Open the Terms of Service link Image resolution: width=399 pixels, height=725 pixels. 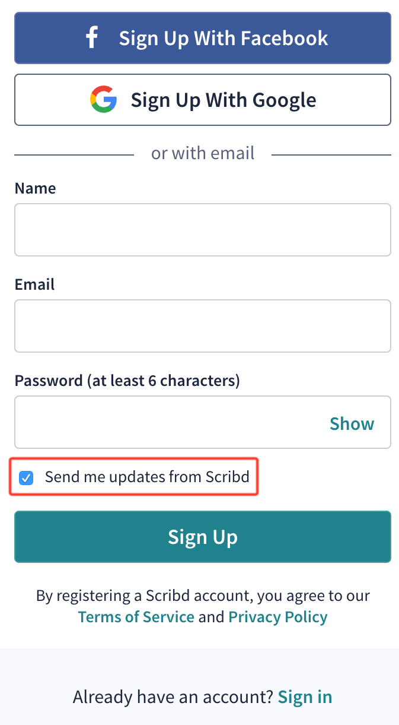136,617
